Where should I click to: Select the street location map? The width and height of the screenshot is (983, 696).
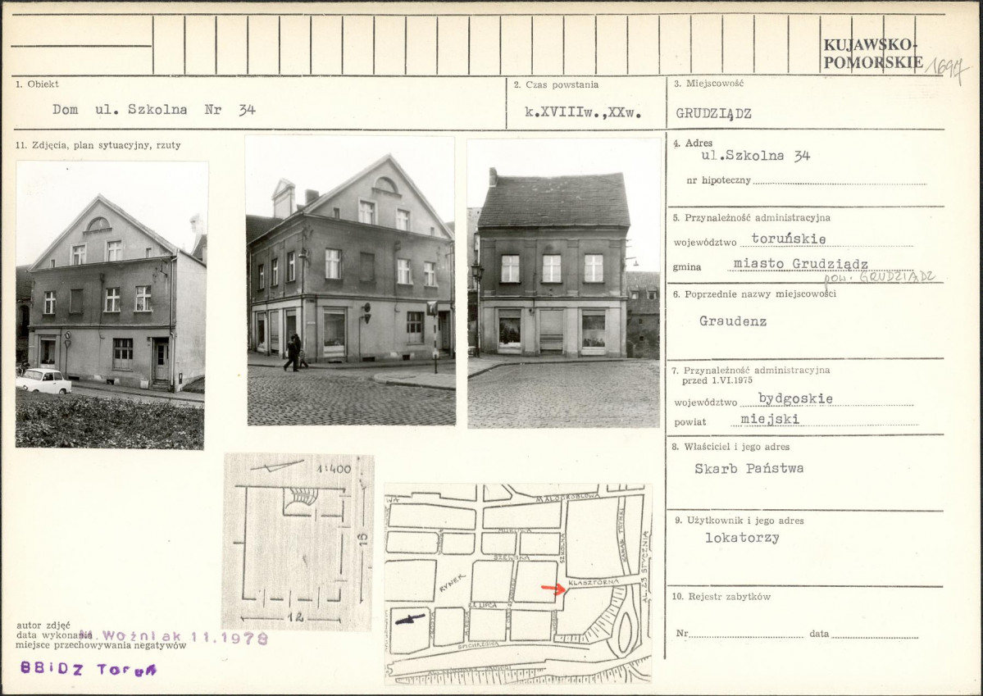click(x=517, y=582)
